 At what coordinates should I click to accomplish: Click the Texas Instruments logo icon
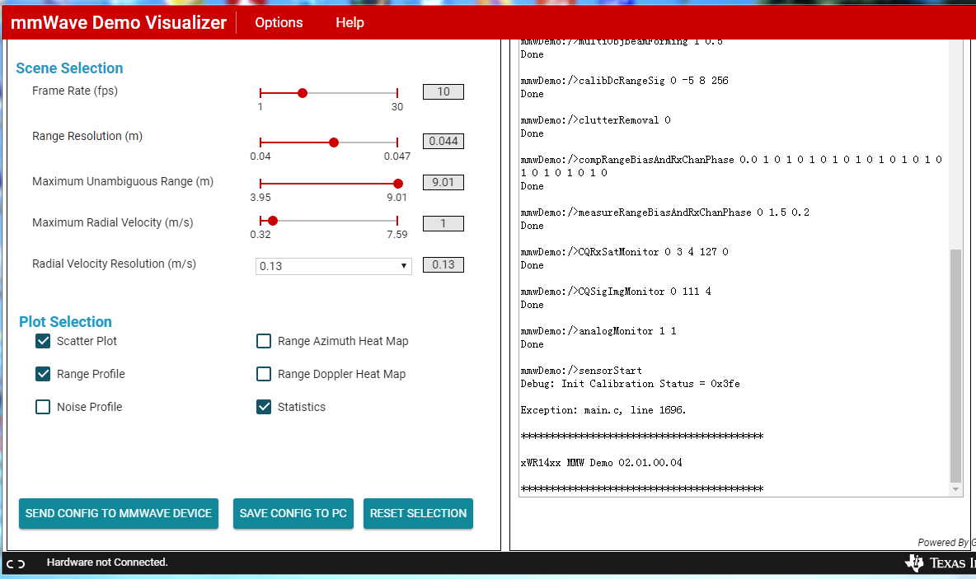pyautogui.click(x=914, y=563)
